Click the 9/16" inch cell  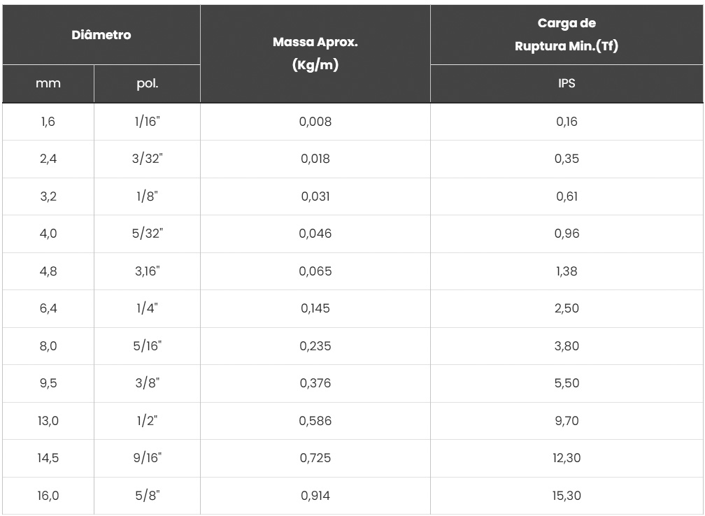point(147,458)
